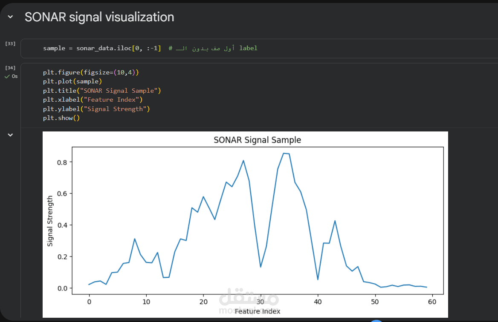Place cursor in sample assignment code line

coord(102,48)
